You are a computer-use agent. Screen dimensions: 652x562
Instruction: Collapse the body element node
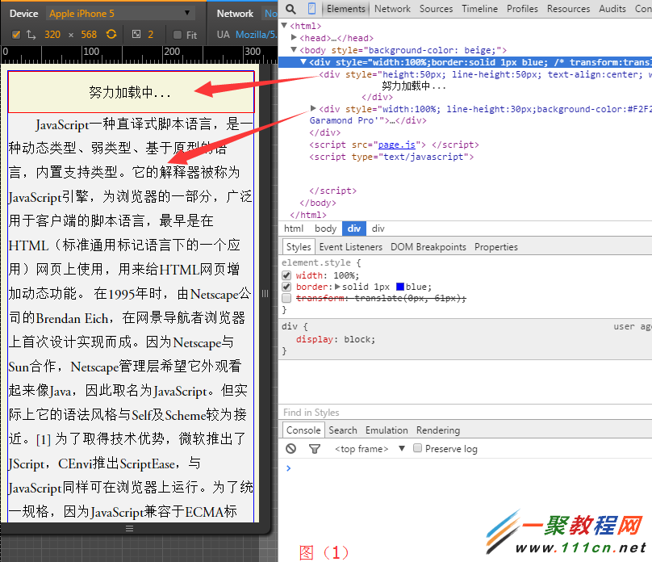coord(294,49)
